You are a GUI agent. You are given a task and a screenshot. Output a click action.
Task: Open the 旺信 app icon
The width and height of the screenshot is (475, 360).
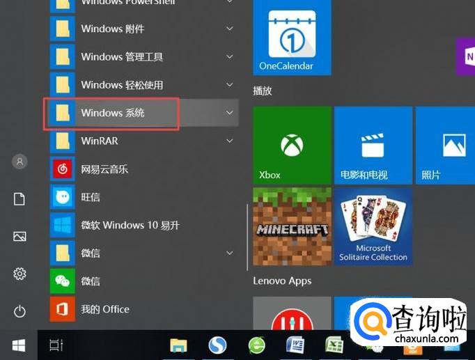pos(63,197)
